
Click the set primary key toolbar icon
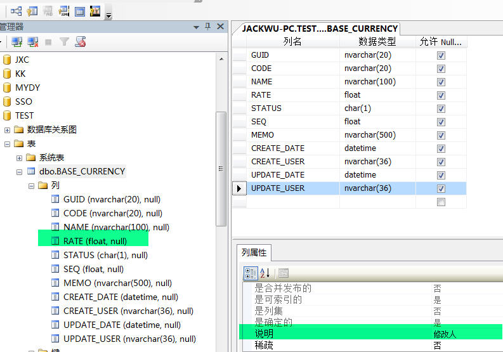pyautogui.click(x=32, y=11)
